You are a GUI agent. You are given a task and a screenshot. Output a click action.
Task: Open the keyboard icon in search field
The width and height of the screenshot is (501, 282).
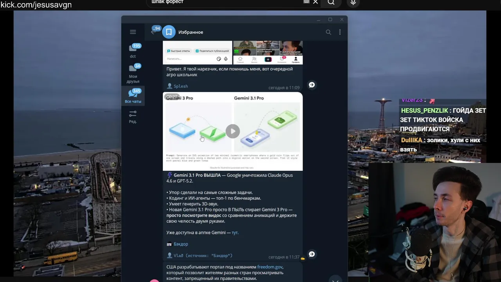coord(306,2)
